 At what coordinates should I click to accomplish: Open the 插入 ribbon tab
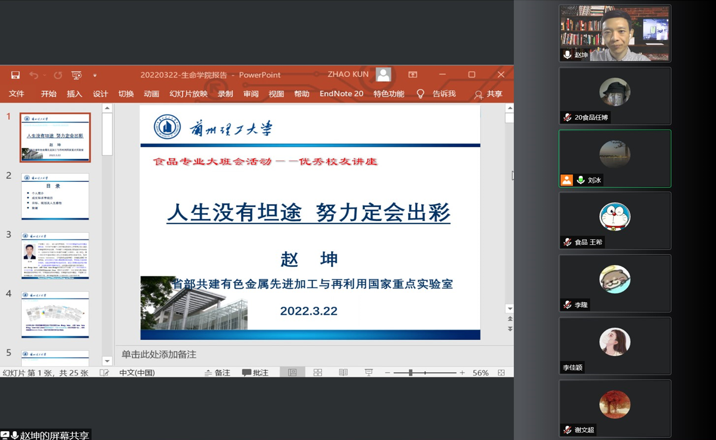coord(74,94)
